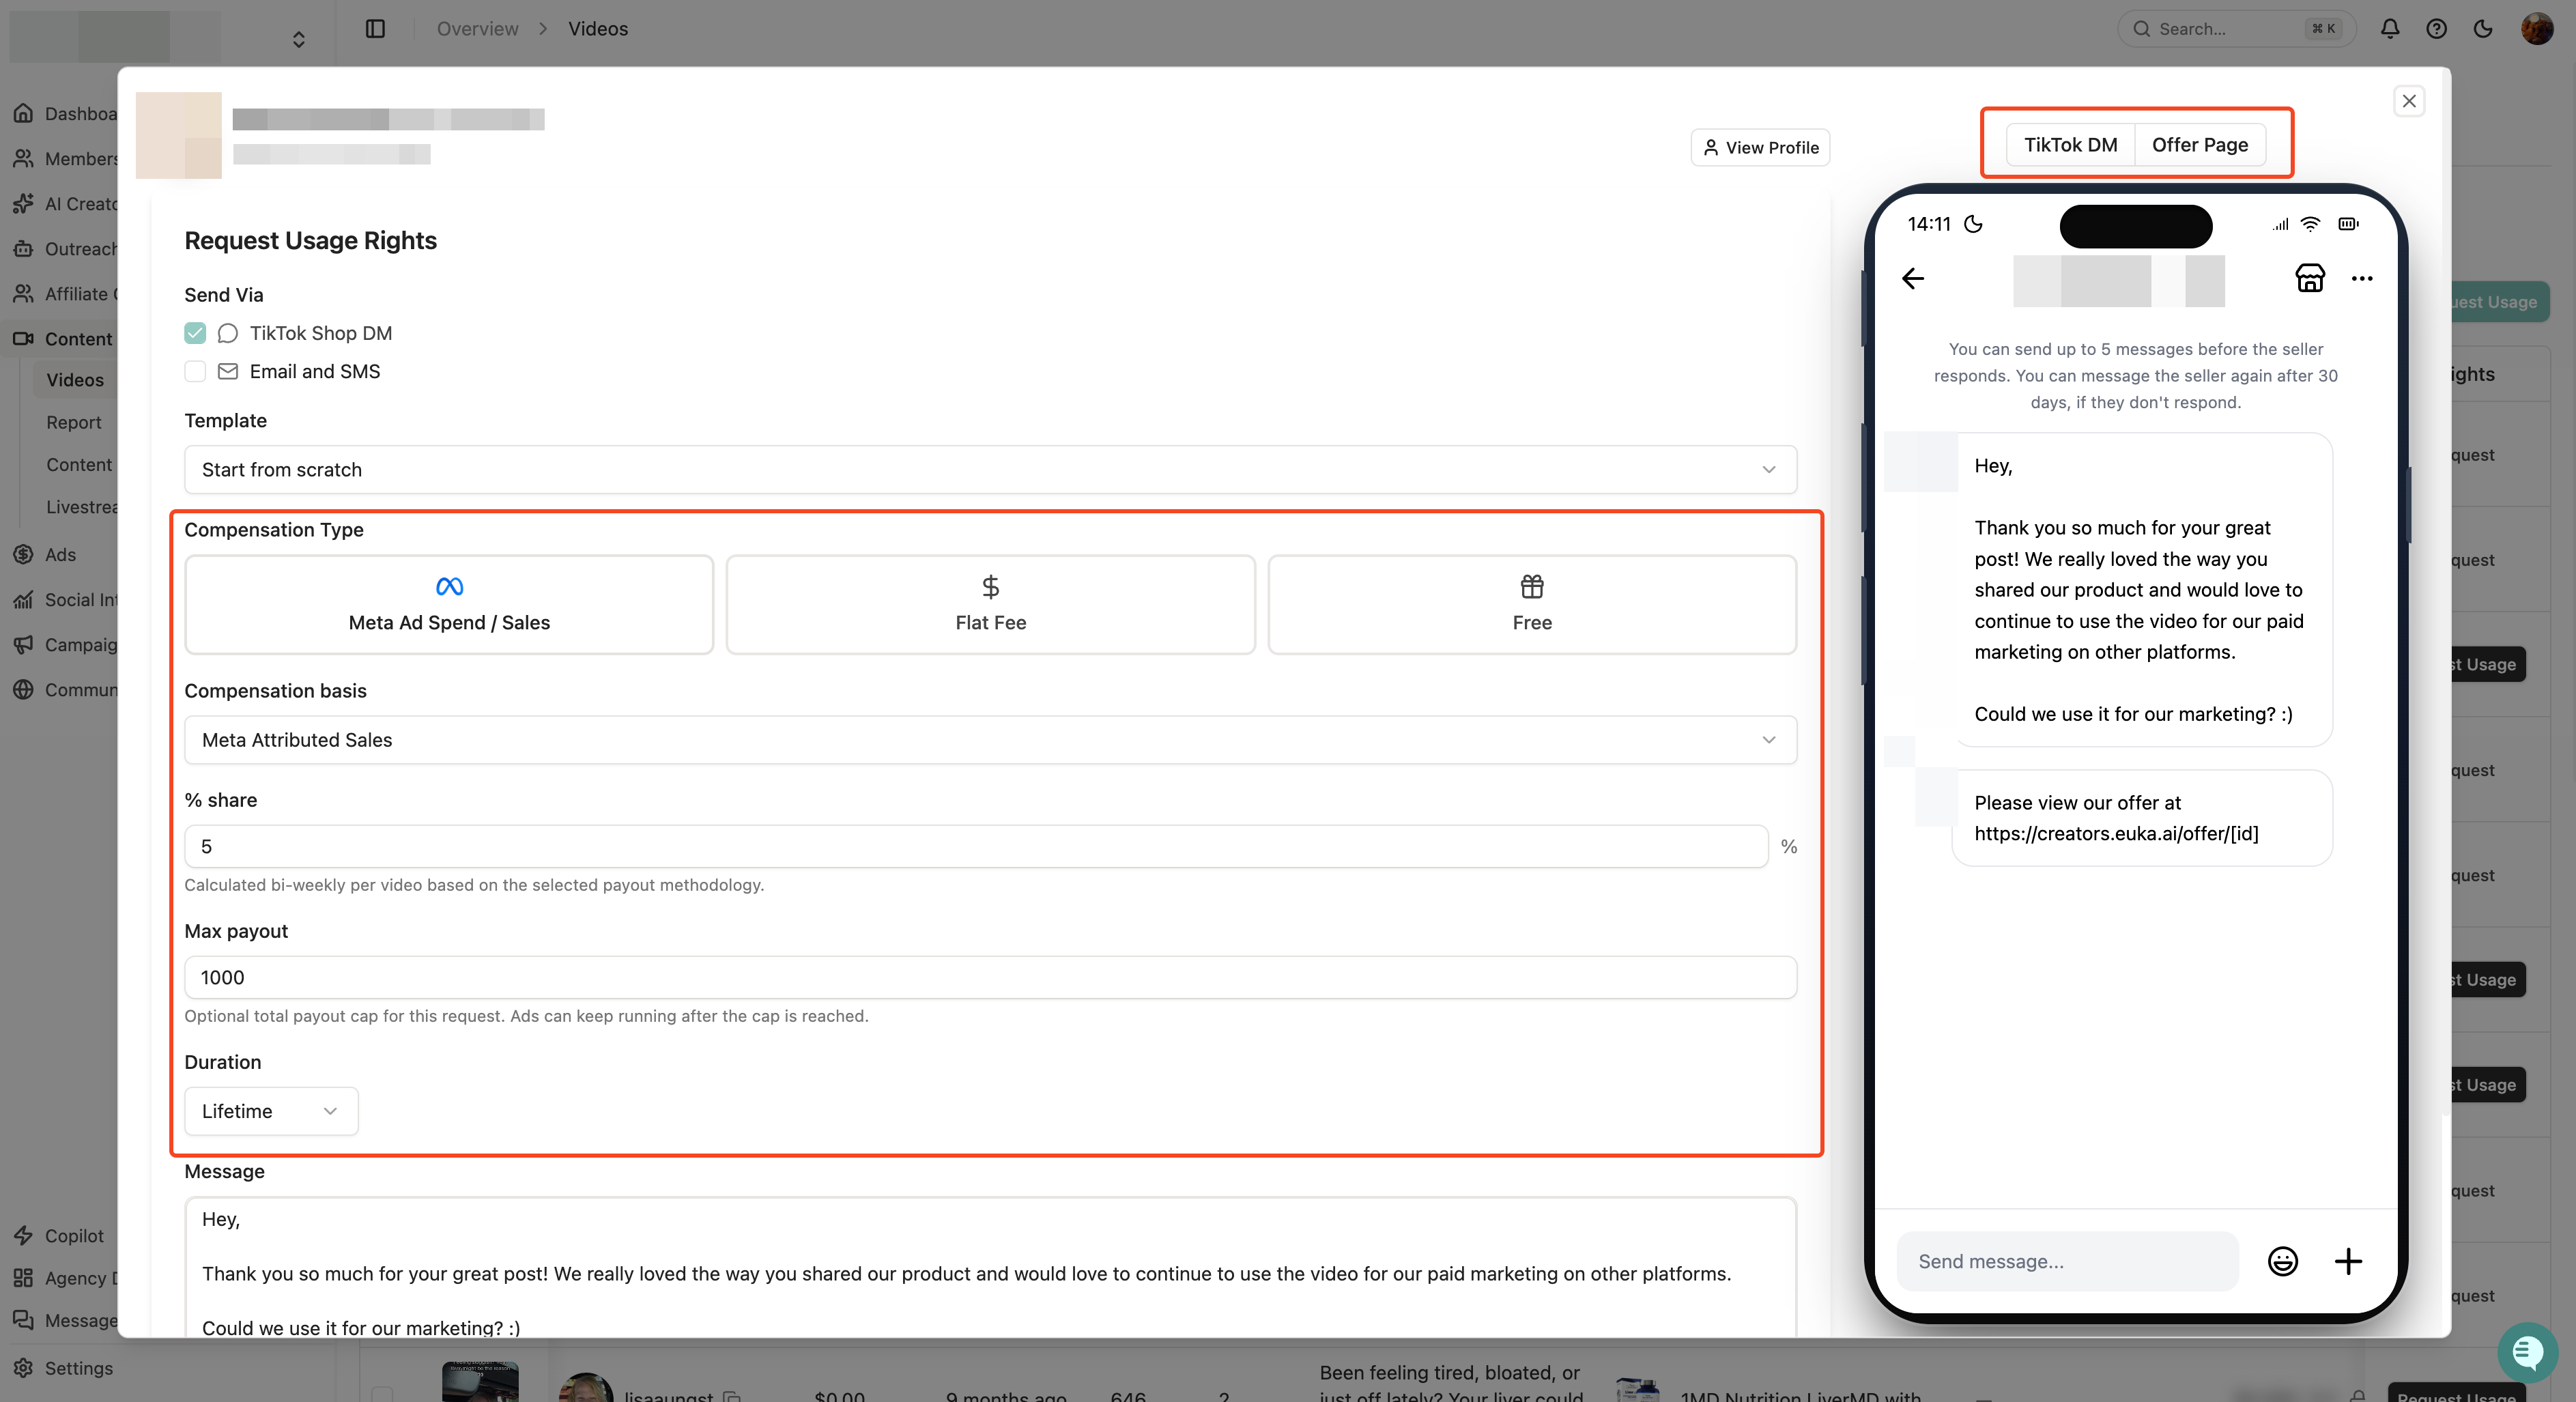Image resolution: width=2576 pixels, height=1402 pixels.
Task: Open phone preview more options
Action: pos(2362,278)
